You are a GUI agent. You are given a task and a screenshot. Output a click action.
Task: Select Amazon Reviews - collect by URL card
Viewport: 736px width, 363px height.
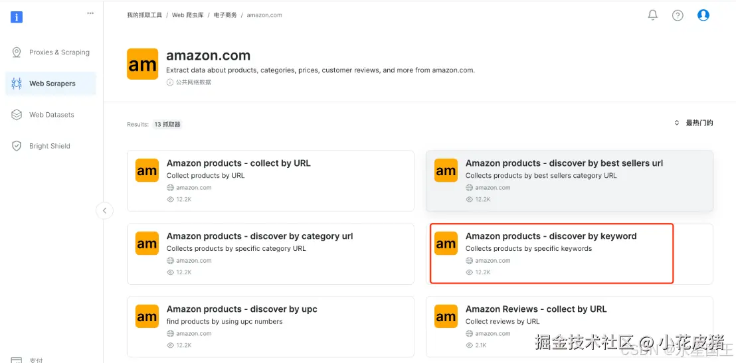[535, 309]
